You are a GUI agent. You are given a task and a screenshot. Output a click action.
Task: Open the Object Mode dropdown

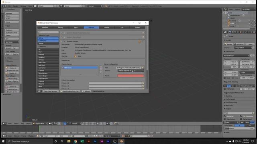40,124
